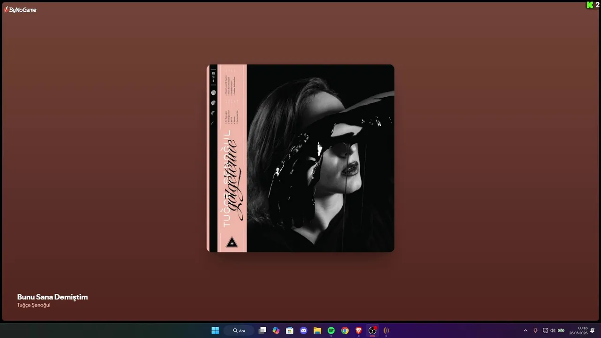Image resolution: width=601 pixels, height=338 pixels.
Task: Open volume speaker tray icon
Action: (x=553, y=330)
